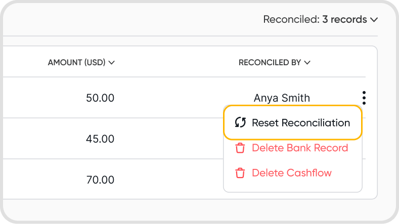Select the 50.00 amount cell
Image resolution: width=399 pixels, height=224 pixels.
point(100,98)
